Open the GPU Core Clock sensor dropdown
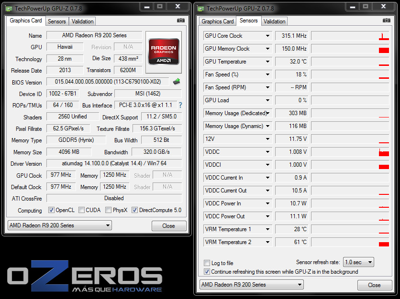Image resolution: width=400 pixels, height=299 pixels. (x=267, y=36)
